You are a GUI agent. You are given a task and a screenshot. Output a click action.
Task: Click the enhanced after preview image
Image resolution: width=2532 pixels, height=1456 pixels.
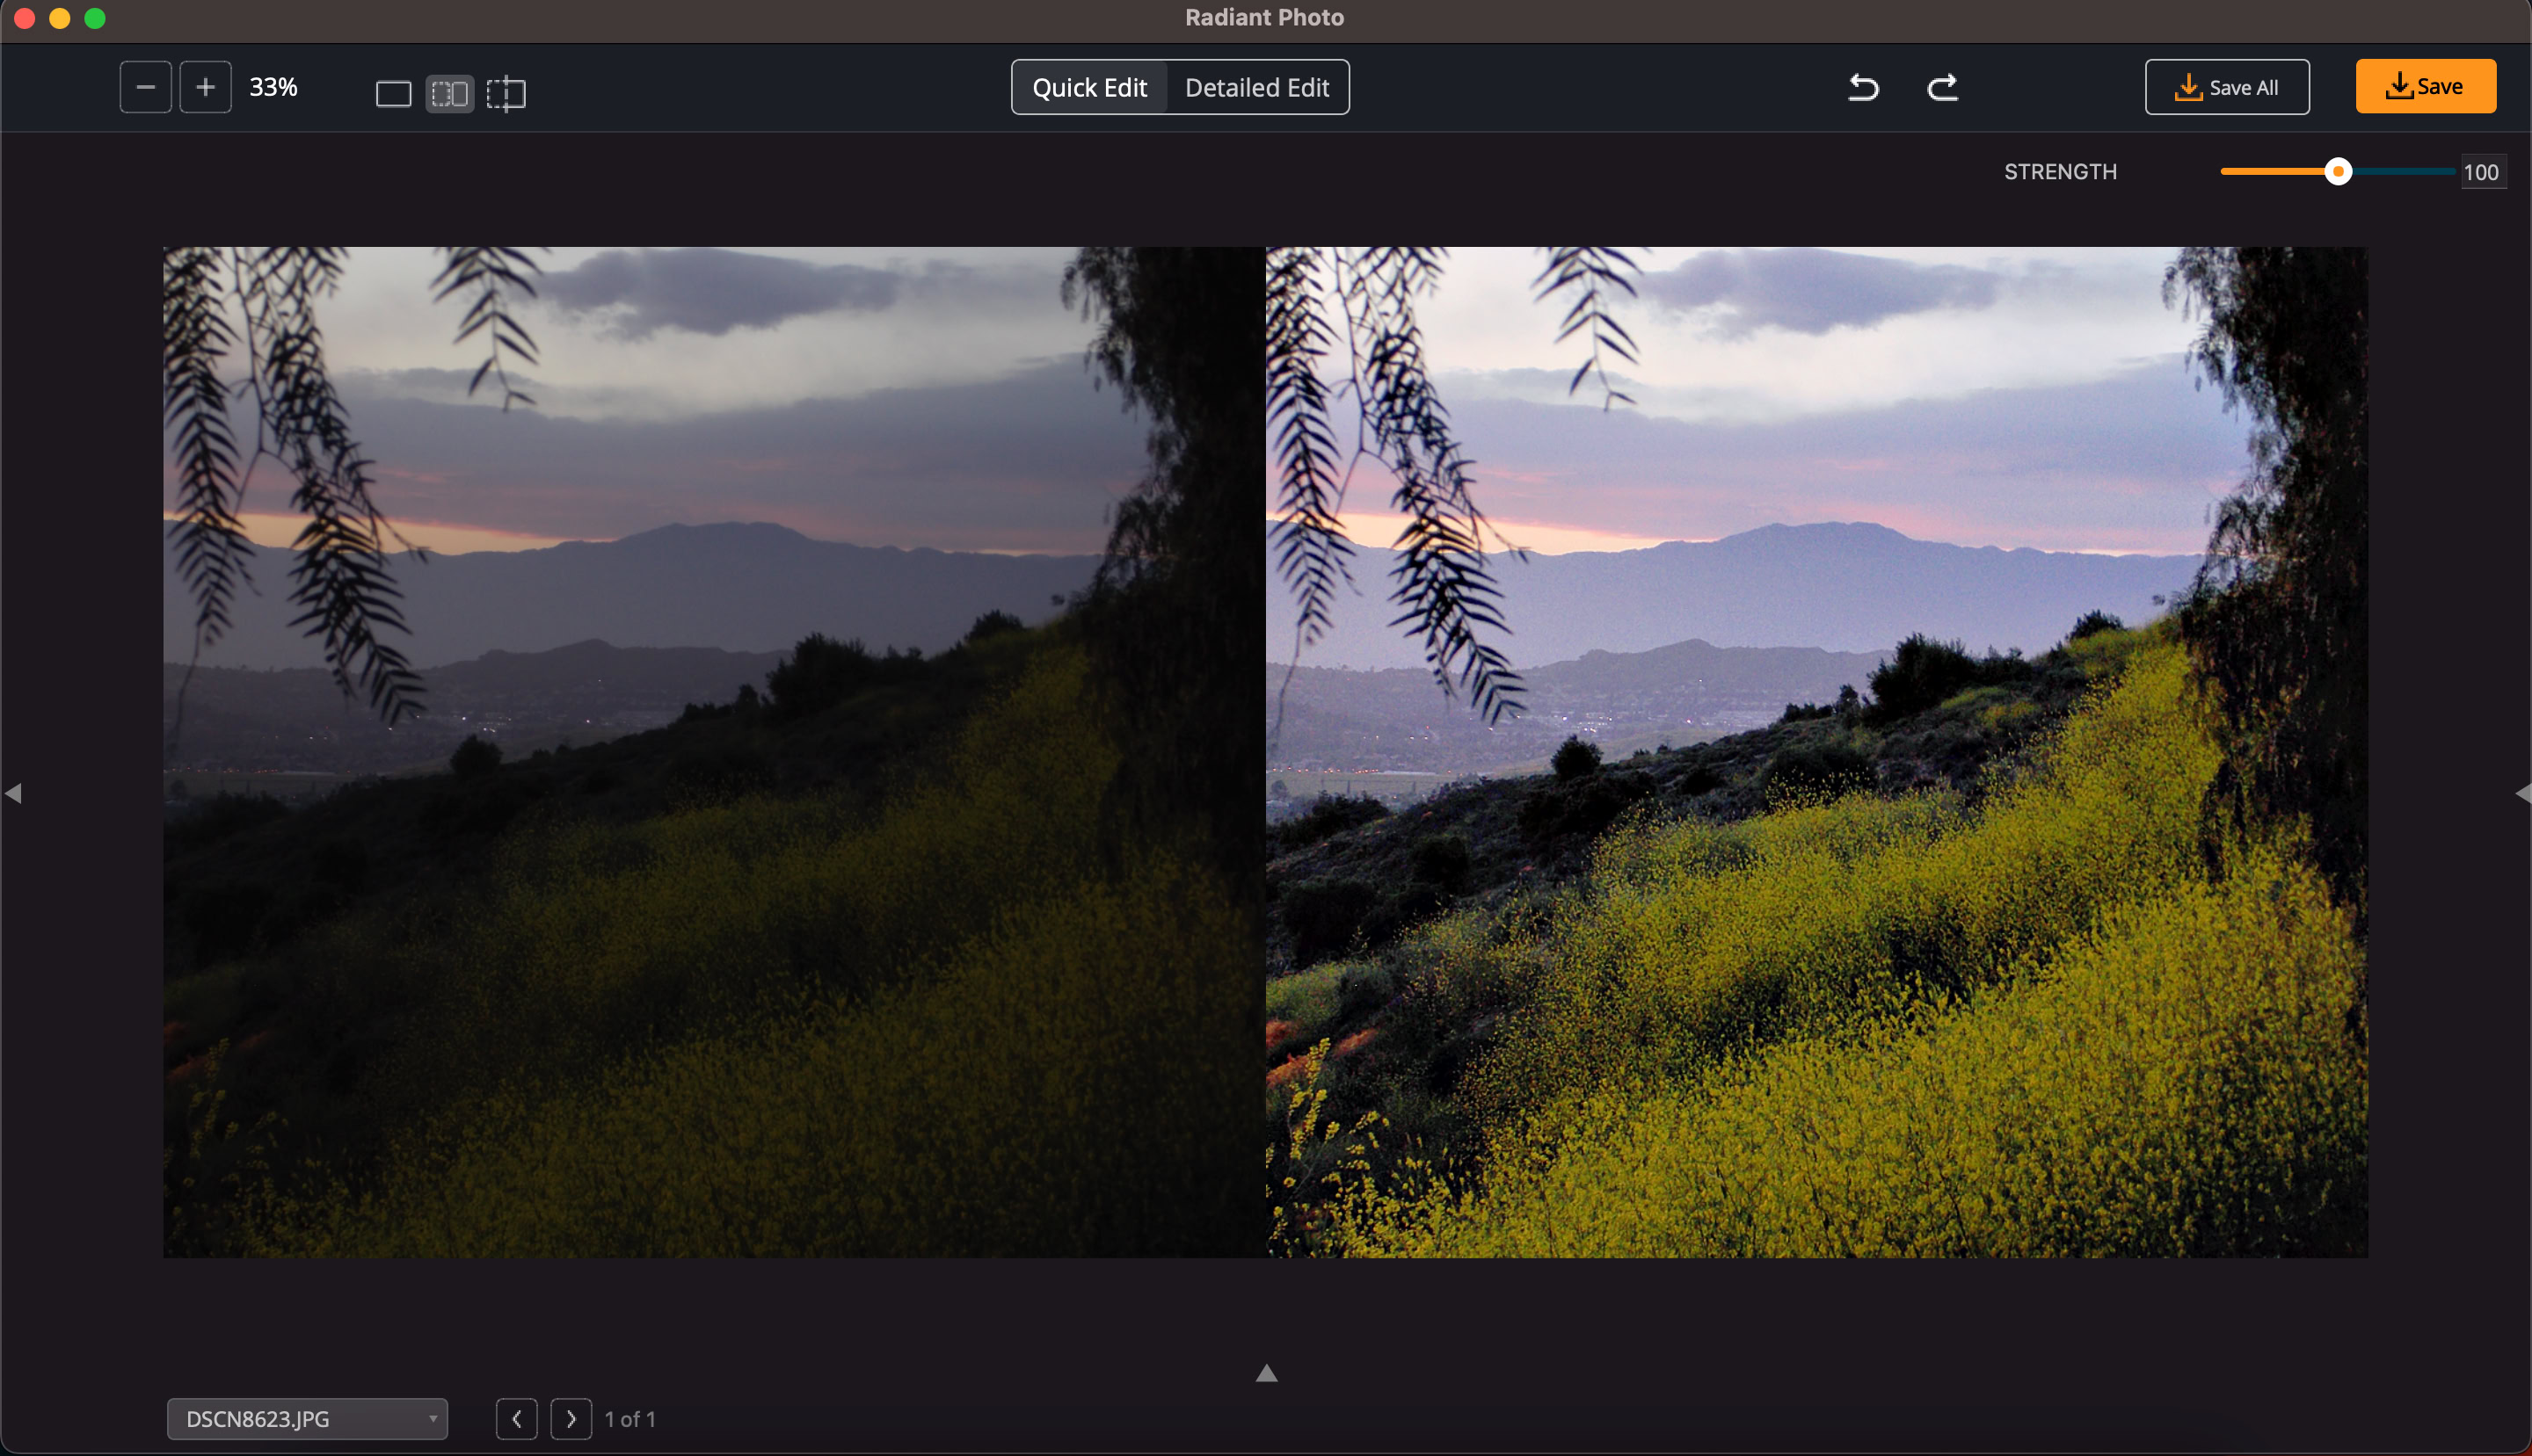[x=1815, y=752]
